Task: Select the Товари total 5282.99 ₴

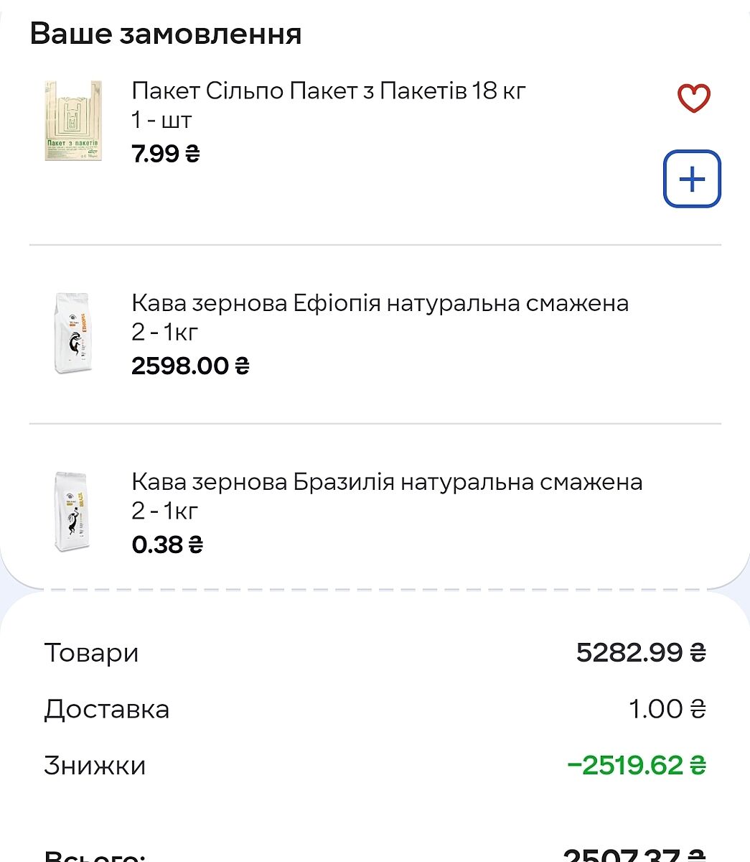Action: pos(641,652)
